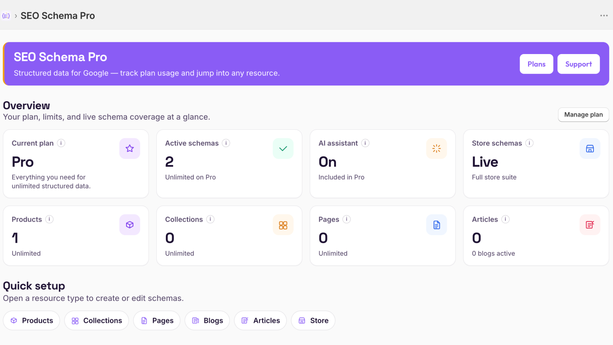This screenshot has height=345, width=613.
Task: Click the grid icon on Collections card
Action: coord(283,225)
